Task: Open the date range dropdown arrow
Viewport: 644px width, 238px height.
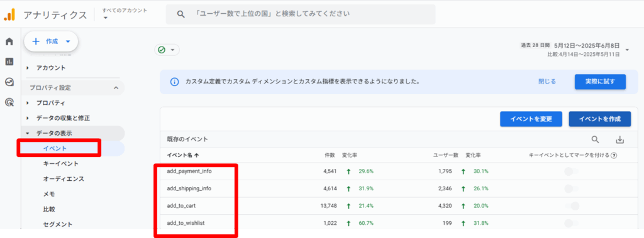Action: tap(627, 50)
